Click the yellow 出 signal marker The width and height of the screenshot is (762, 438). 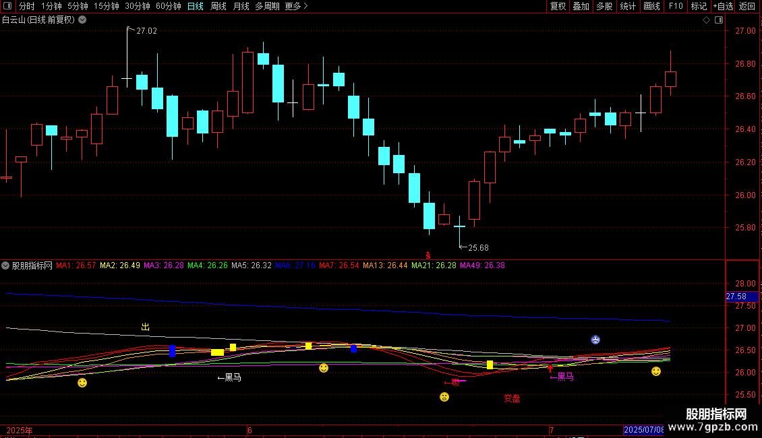pyautogui.click(x=145, y=327)
